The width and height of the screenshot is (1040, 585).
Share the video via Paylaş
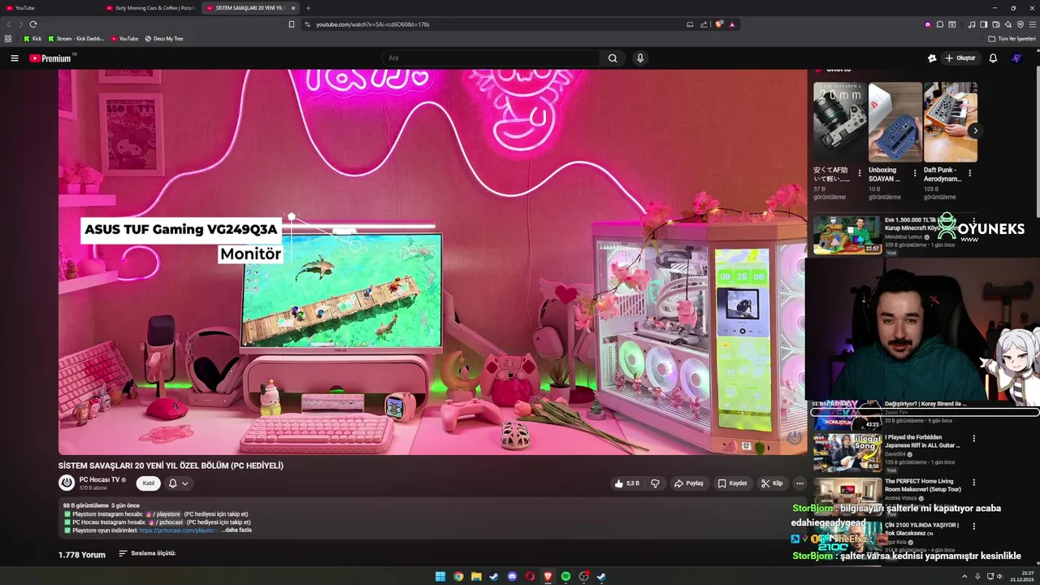point(688,483)
